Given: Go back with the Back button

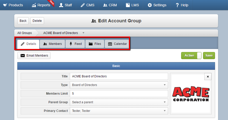Looking at the screenshot, I should 23,21.
